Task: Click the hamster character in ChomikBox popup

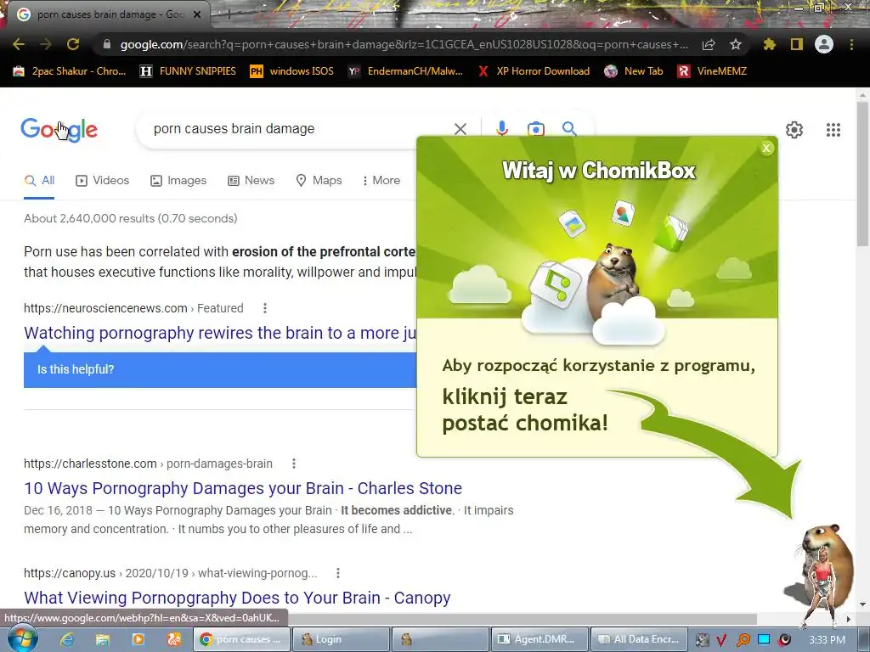Action: pos(613,281)
